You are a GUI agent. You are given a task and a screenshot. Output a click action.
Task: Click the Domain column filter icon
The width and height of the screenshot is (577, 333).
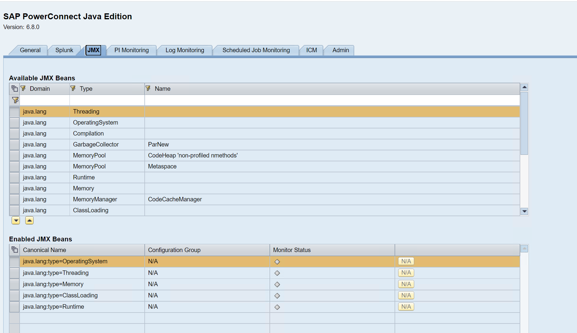coord(23,88)
